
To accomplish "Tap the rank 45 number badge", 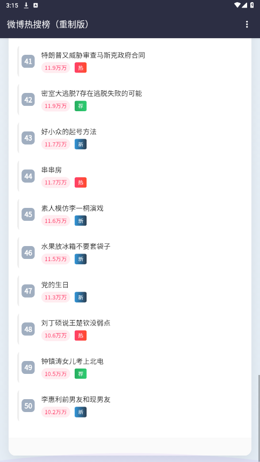I will (x=28, y=214).
